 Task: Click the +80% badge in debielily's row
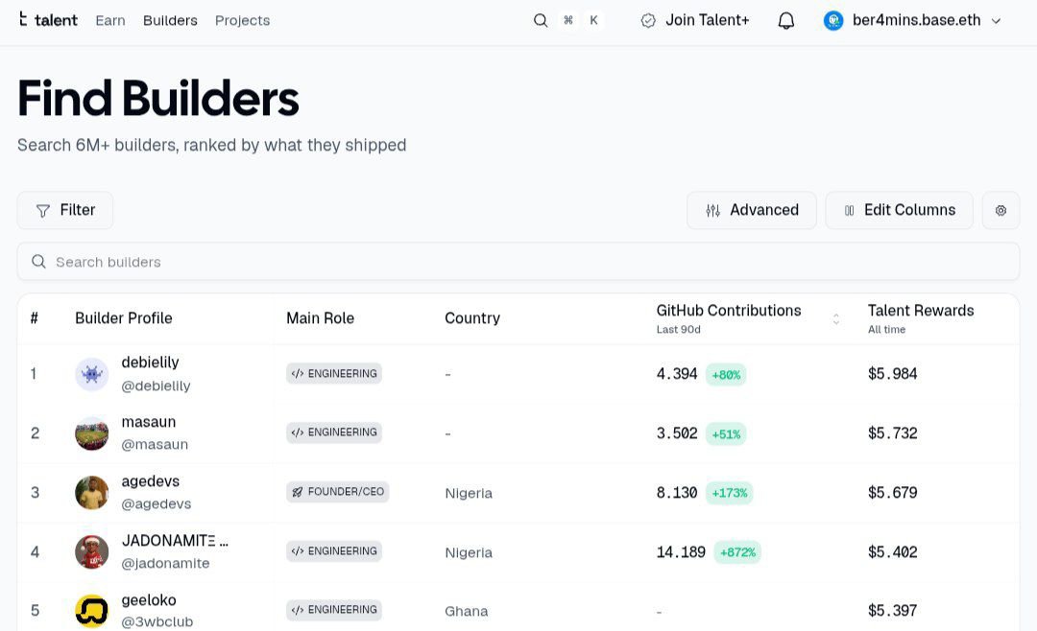726,375
